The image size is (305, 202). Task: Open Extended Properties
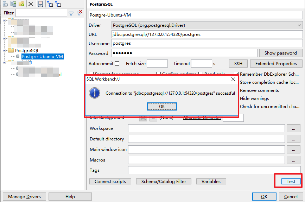(x=276, y=64)
